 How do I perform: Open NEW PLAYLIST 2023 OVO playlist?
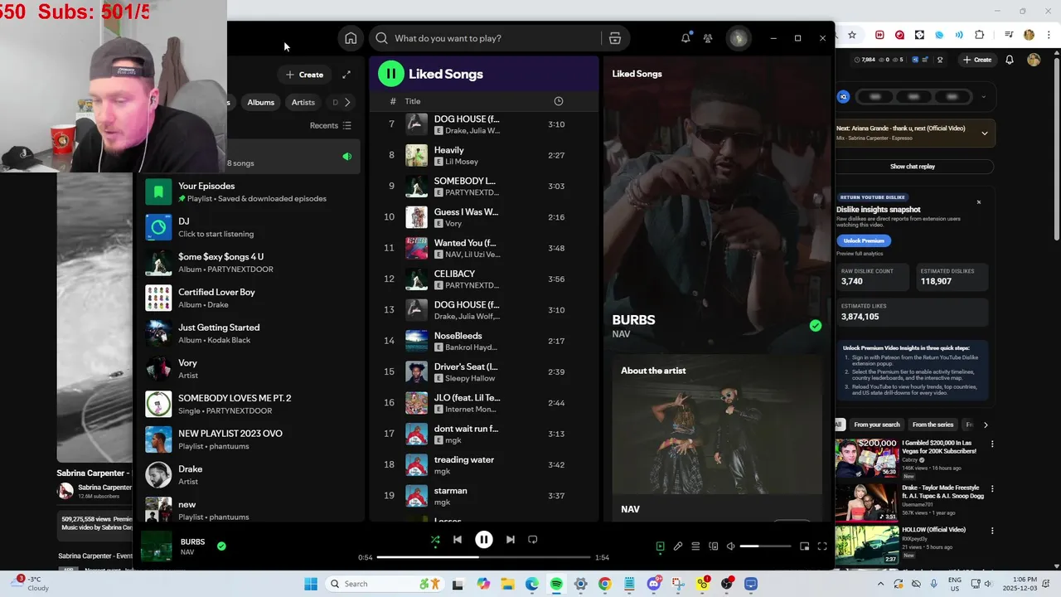coord(247,439)
